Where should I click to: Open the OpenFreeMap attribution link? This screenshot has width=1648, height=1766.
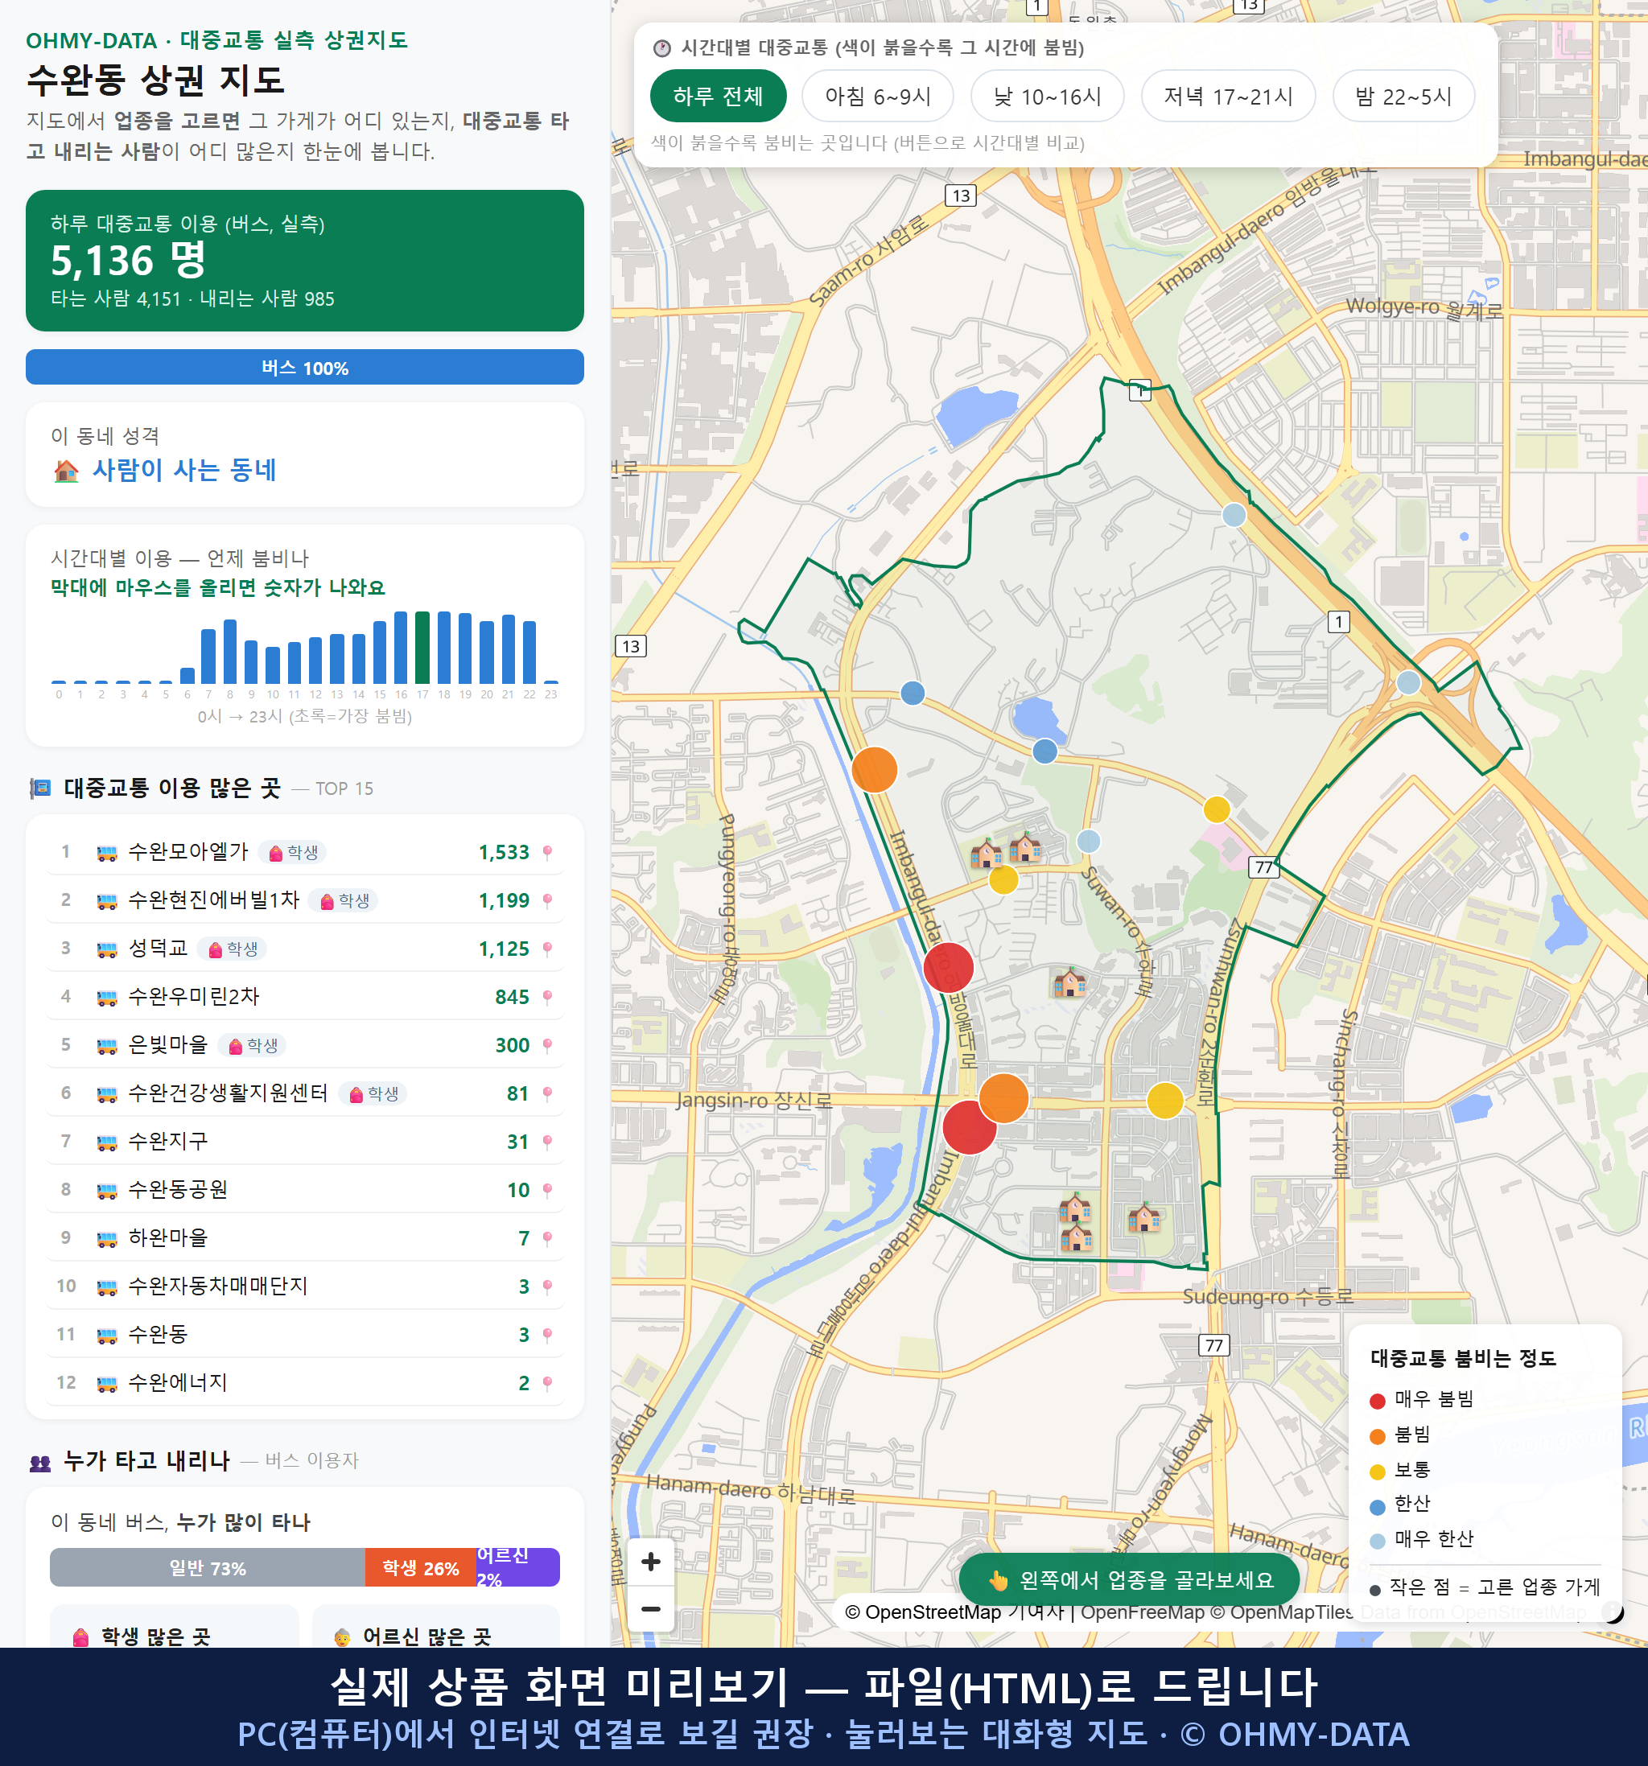click(1143, 1612)
